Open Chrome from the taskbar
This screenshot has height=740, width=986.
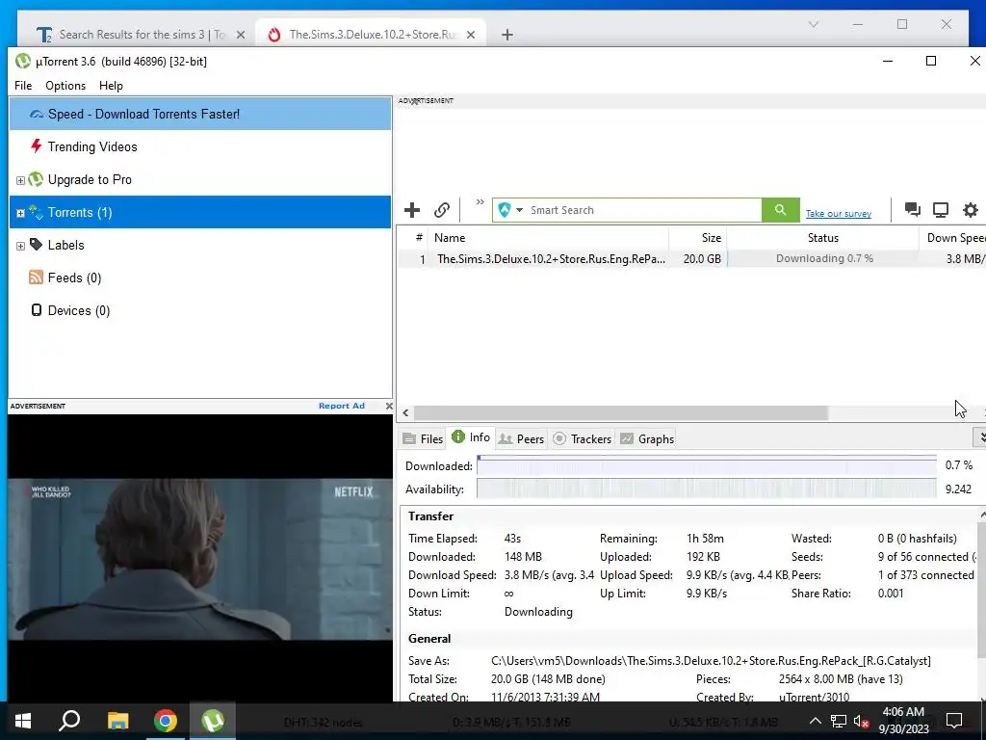(166, 721)
